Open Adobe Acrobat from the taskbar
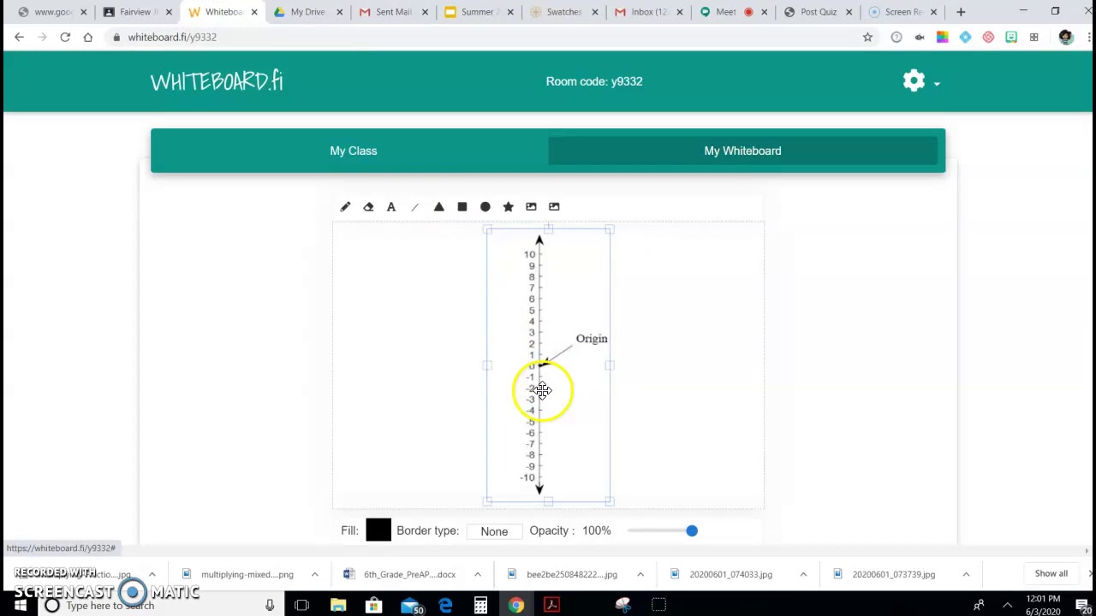 coord(551,606)
